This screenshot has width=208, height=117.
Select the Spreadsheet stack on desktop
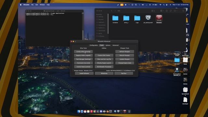[185, 91]
